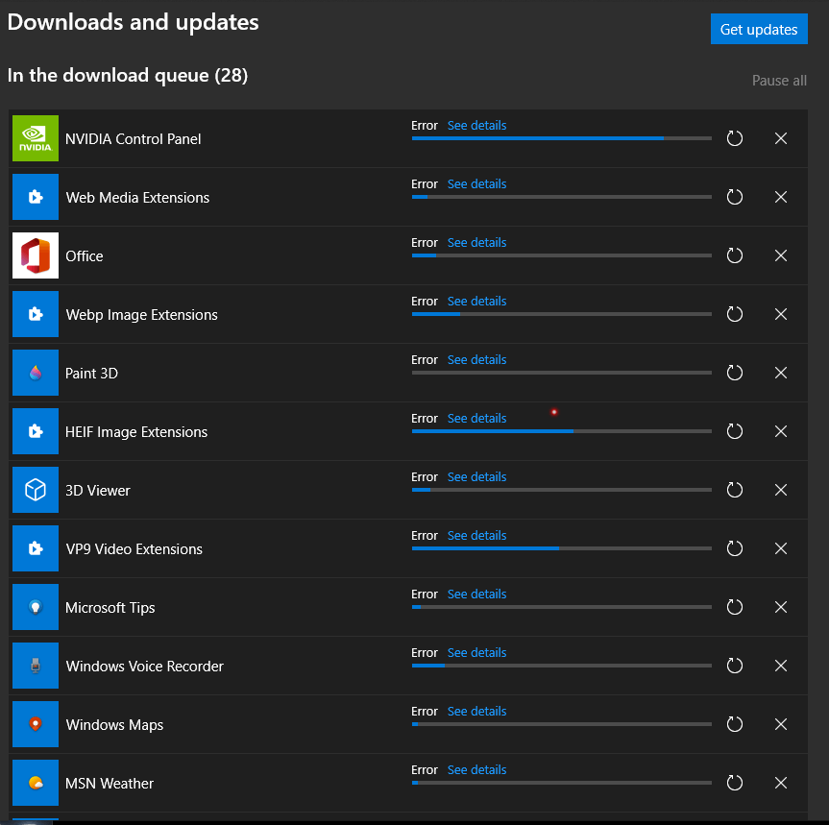Select the Paint 3D app name
Image resolution: width=829 pixels, height=825 pixels.
pyautogui.click(x=91, y=374)
